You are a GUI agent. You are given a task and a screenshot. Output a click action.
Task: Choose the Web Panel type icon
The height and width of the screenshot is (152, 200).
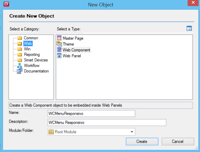59,56
